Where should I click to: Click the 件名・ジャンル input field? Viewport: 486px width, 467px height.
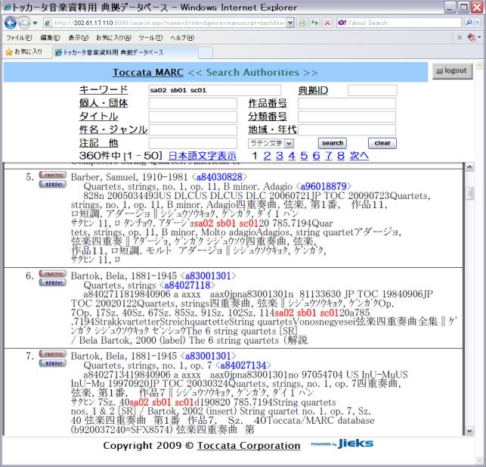[193, 129]
